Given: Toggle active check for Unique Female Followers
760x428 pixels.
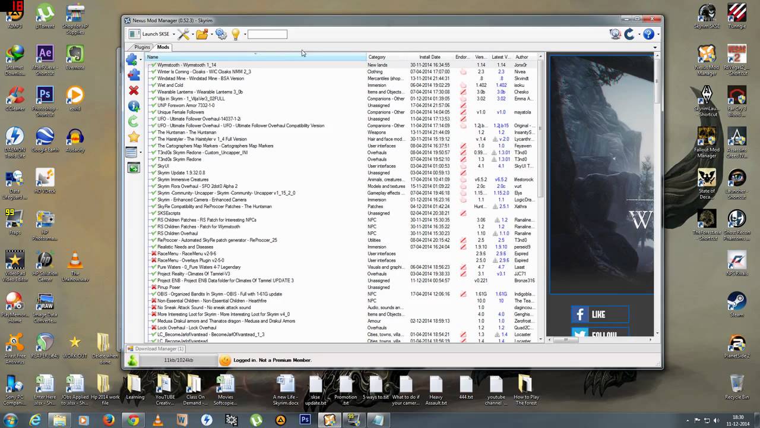Looking at the screenshot, I should pyautogui.click(x=154, y=112).
